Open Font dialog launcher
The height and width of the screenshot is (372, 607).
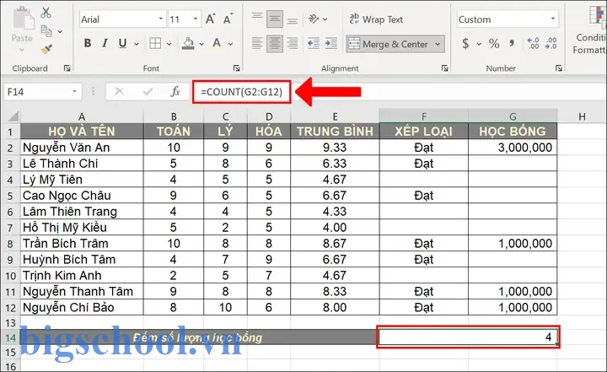237,68
